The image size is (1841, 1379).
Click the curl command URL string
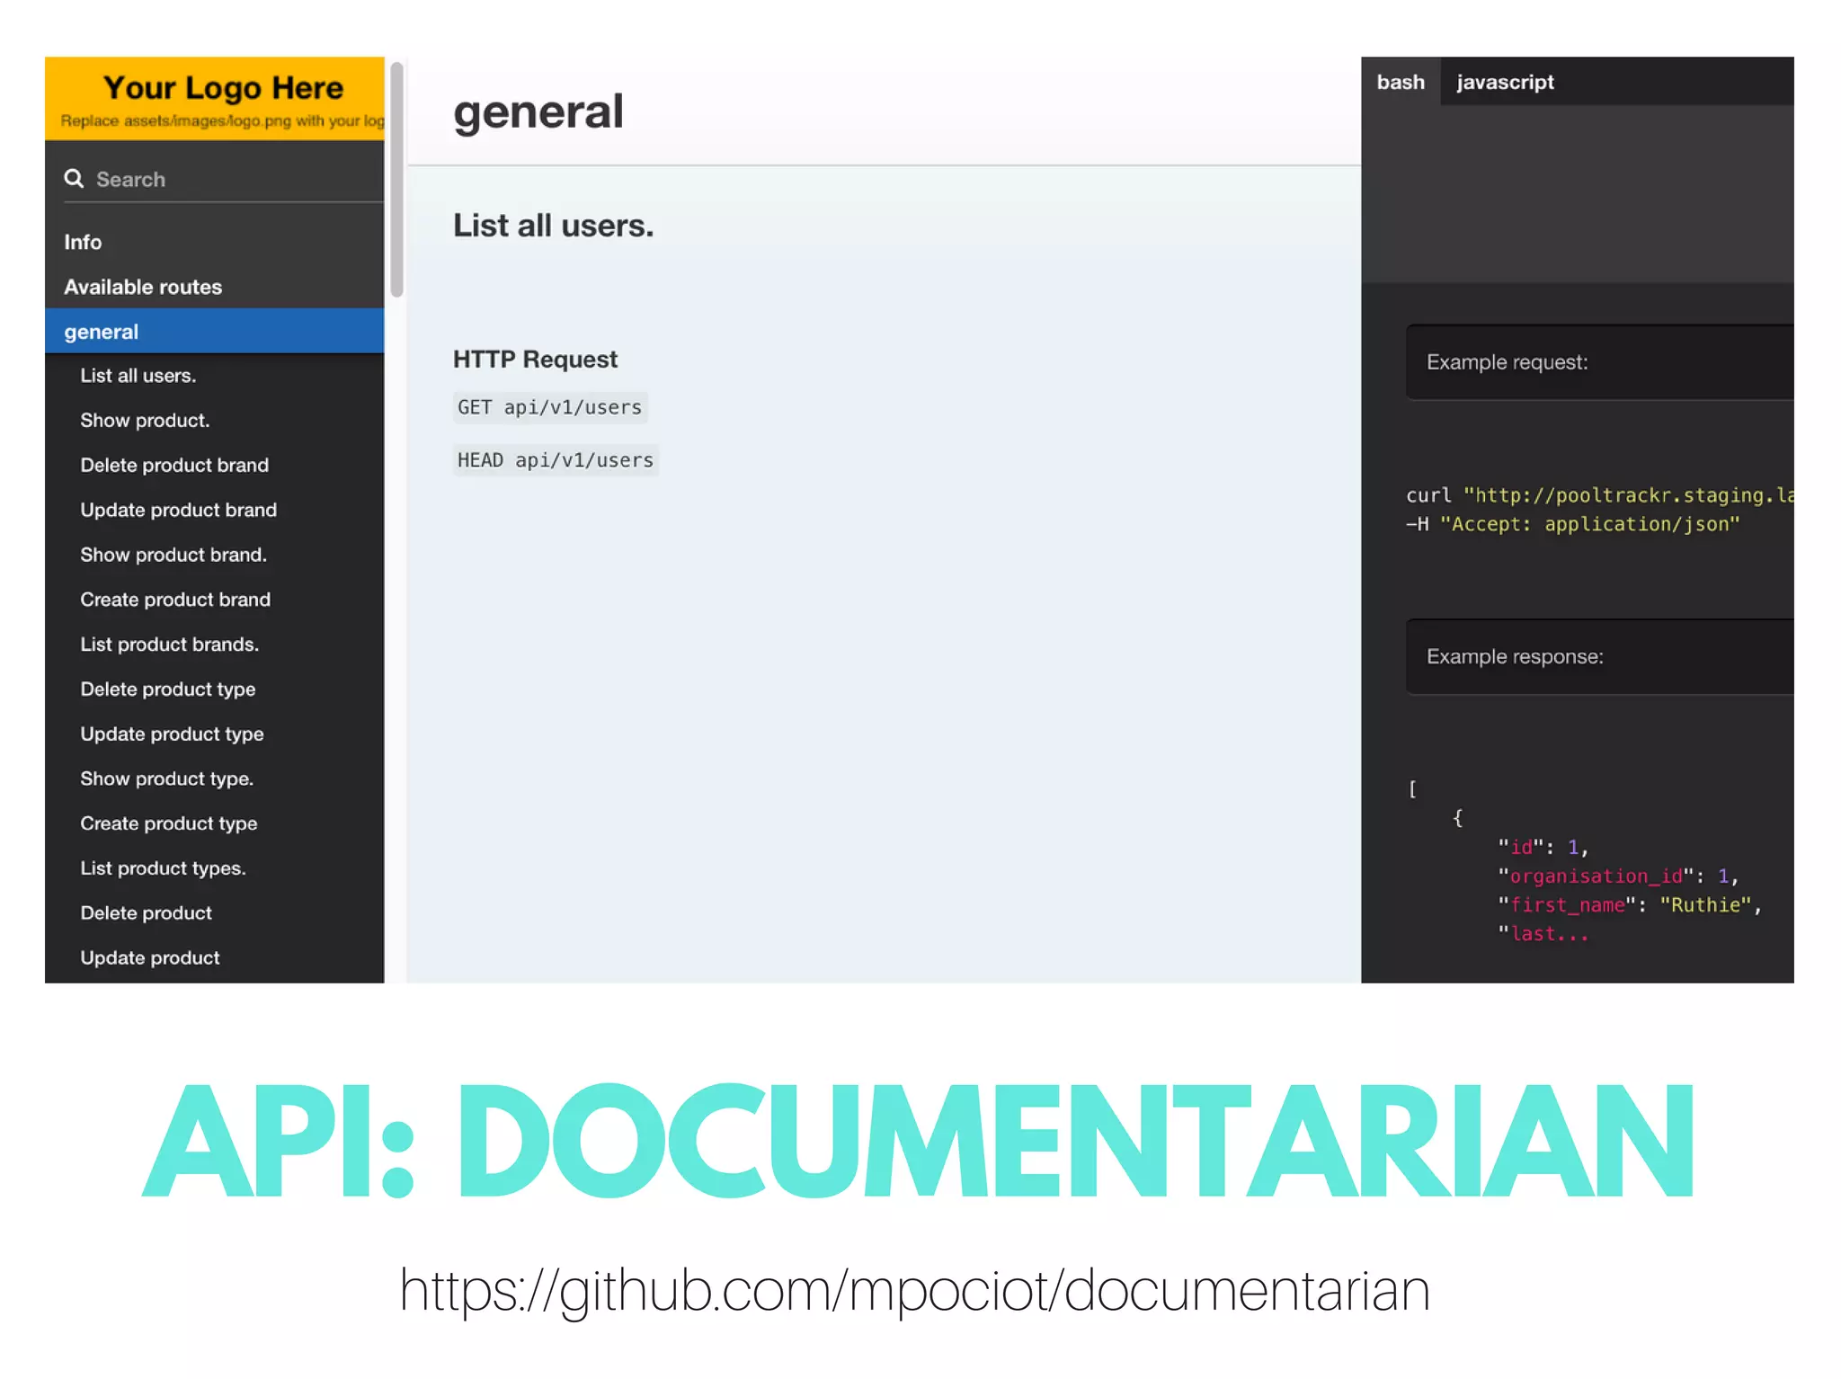(1629, 495)
